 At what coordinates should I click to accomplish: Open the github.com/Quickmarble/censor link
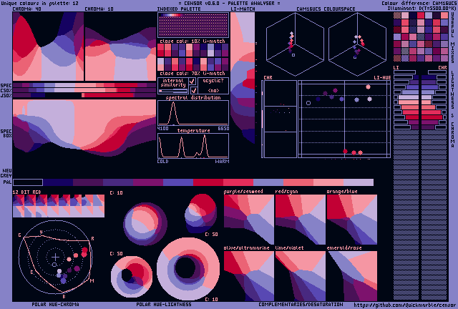(x=404, y=305)
